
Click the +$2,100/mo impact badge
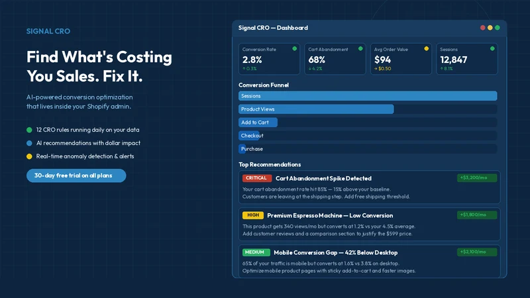[477, 252]
